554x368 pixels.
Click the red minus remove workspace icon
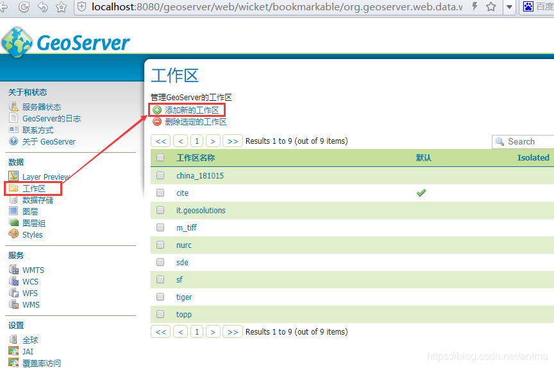coord(157,121)
